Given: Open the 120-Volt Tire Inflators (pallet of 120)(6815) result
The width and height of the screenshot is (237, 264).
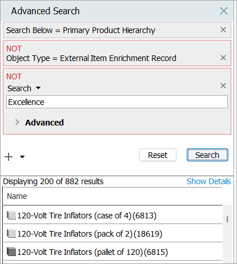Looking at the screenshot, I should click(93, 252).
